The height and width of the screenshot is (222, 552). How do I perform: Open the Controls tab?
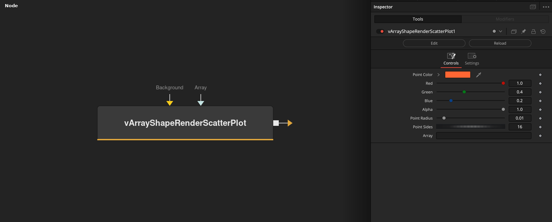coord(451,59)
